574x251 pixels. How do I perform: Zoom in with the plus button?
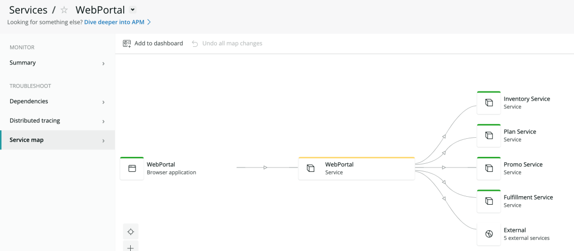pos(131,247)
